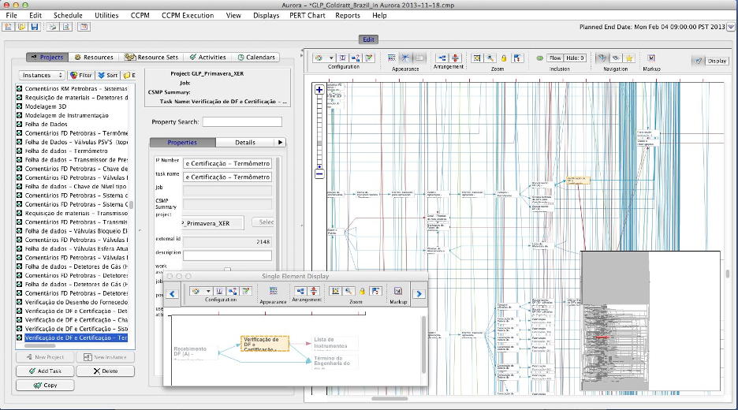
Task: Click the Markup icon in main diagram toolbar
Action: point(650,58)
